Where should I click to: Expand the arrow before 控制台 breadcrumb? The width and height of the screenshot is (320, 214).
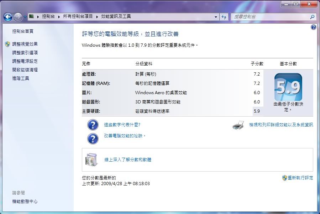pos(38,17)
